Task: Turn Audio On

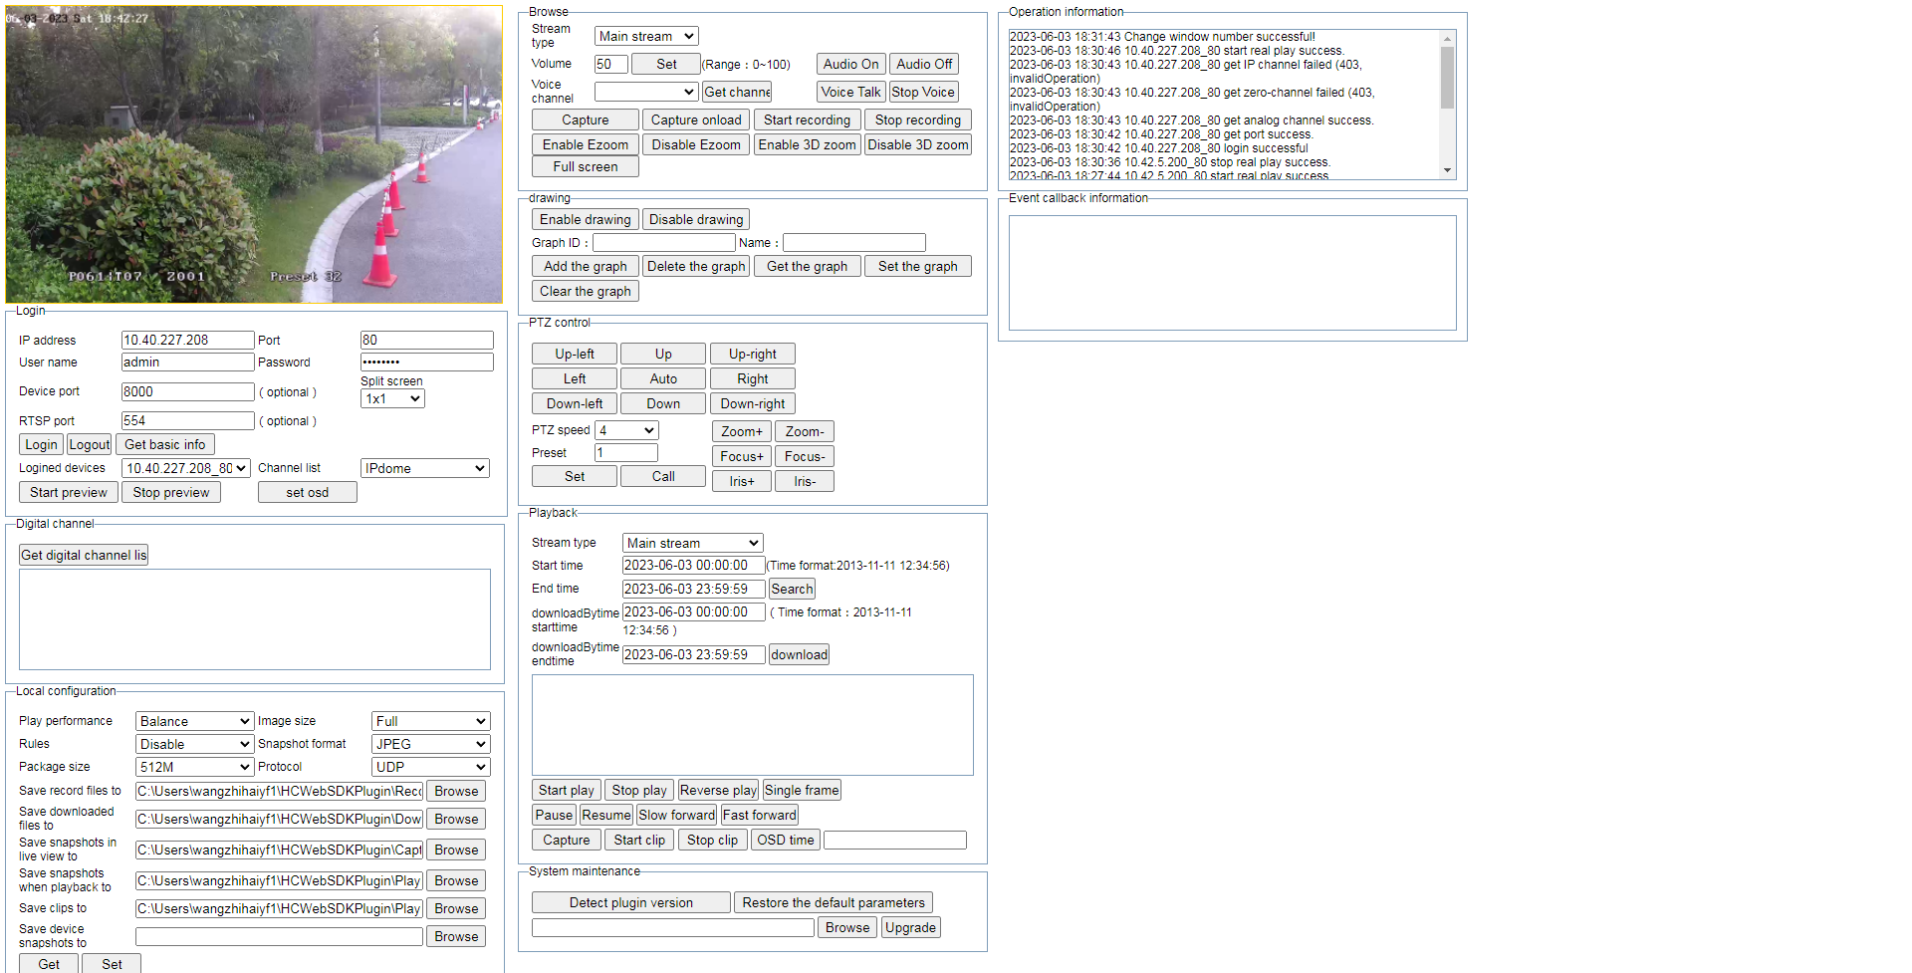Action: pos(851,64)
